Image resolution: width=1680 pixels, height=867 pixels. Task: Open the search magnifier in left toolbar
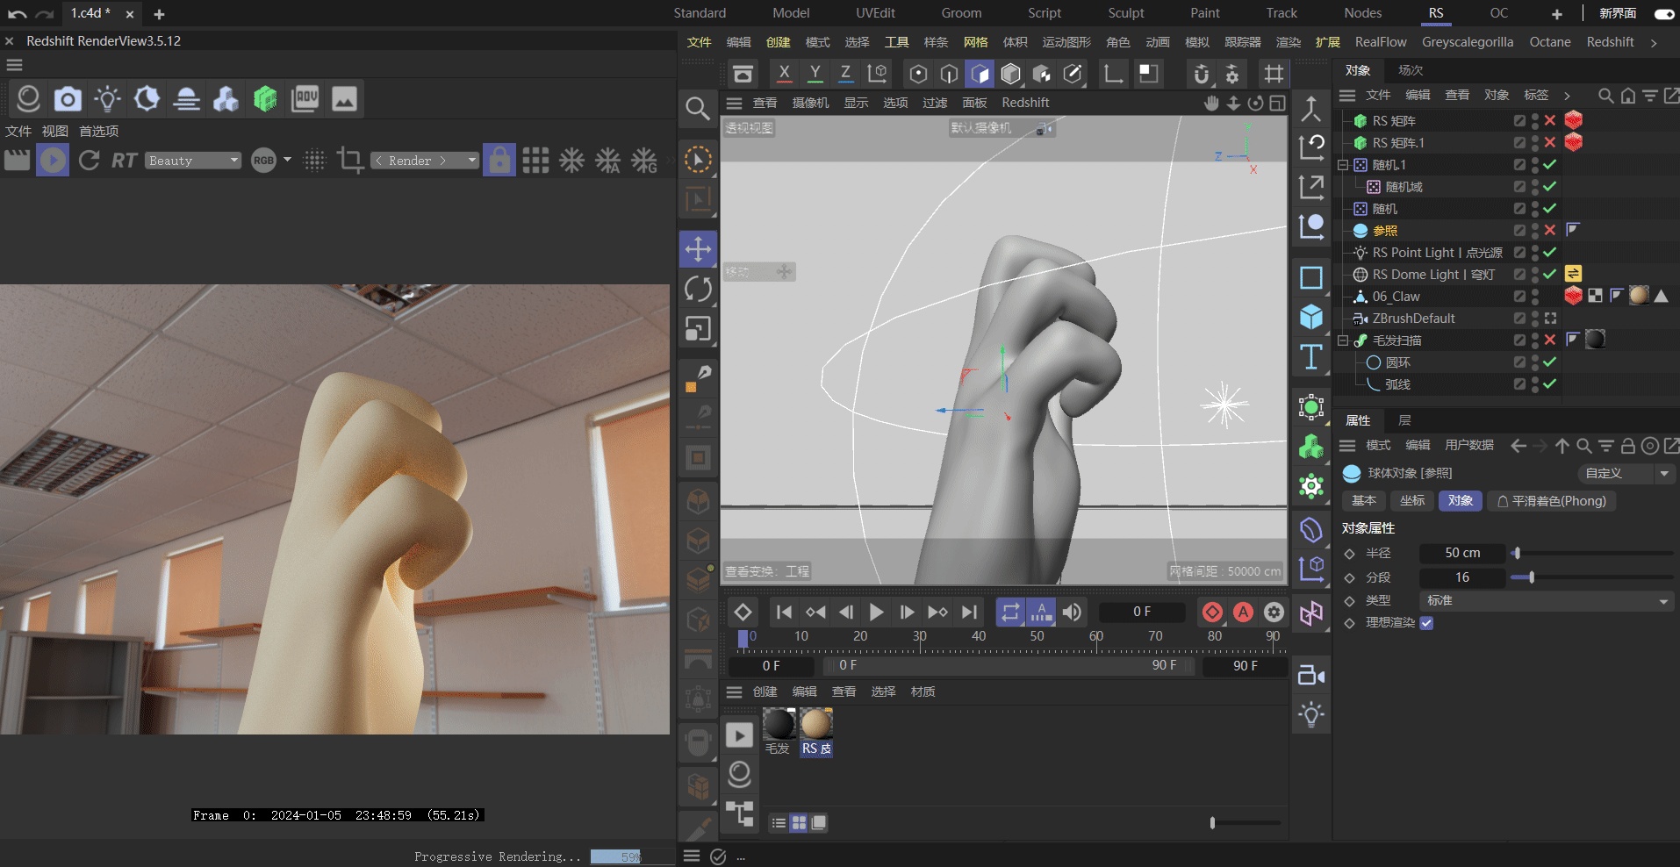pos(698,109)
